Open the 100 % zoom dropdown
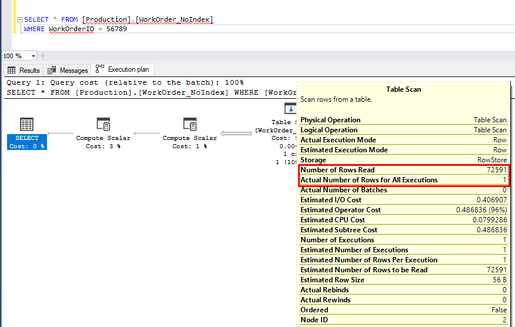Viewport: 515px width, 327px height. coord(33,56)
